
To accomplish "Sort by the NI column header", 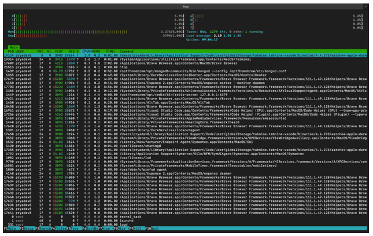I will coord(49,51).
